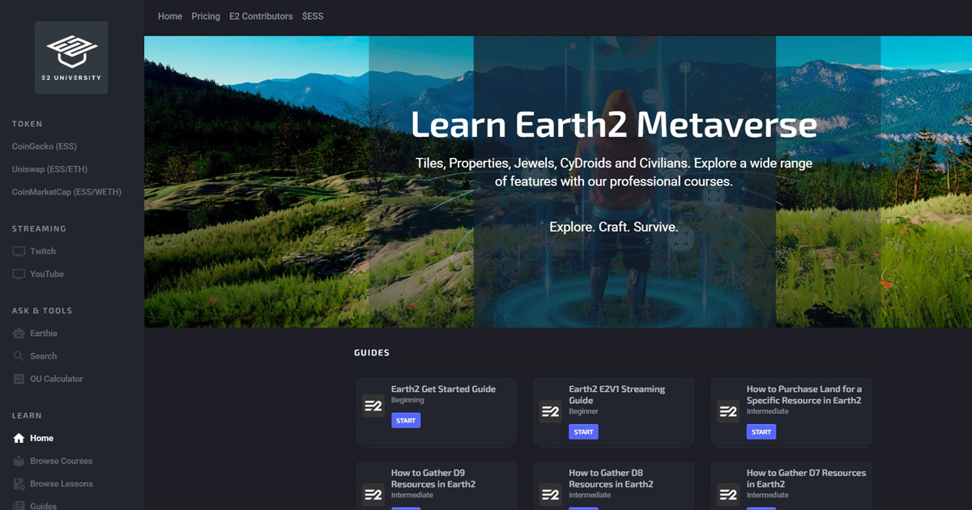972x510 pixels.
Task: Click E2 icon on Purchase Land guide card
Action: [x=728, y=411]
